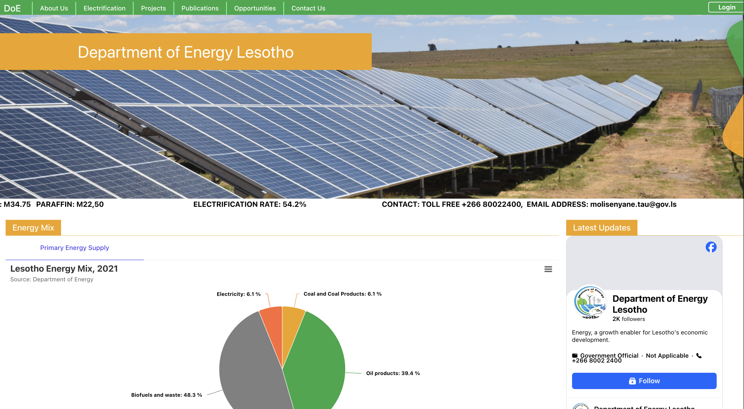744x409 pixels.
Task: Click 'Source: Department of Energy' subtitle
Action: 52,279
